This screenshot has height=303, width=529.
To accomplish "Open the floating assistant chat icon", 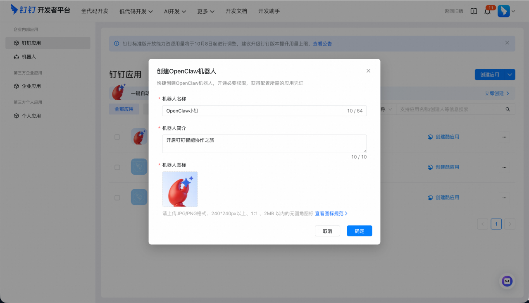I will (507, 281).
